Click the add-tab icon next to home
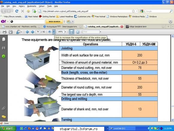The image size is (174, 131). tap(34, 11)
